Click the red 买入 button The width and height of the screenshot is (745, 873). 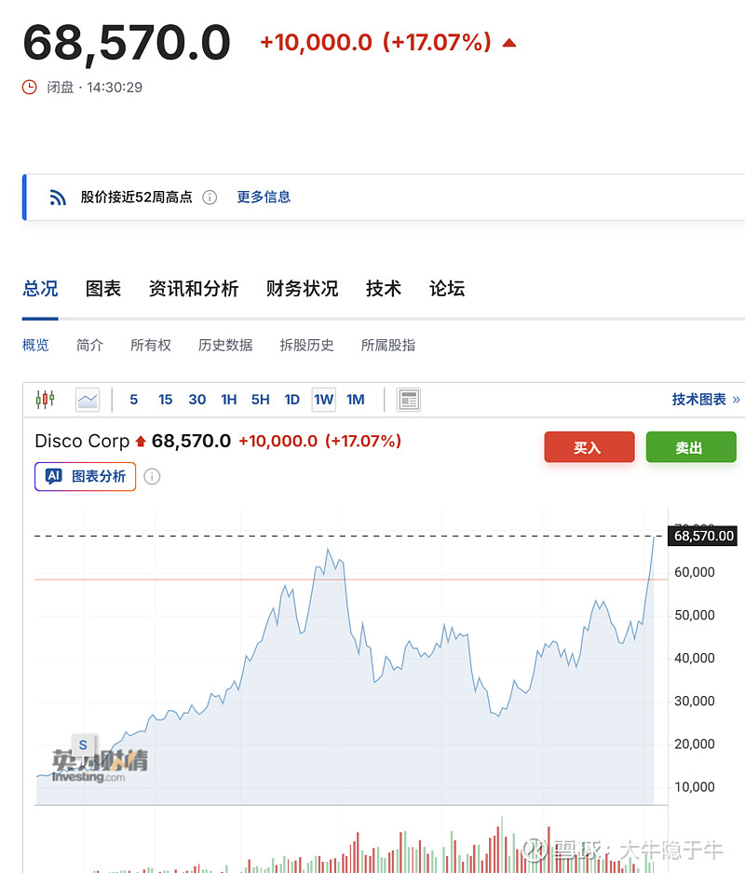(589, 448)
